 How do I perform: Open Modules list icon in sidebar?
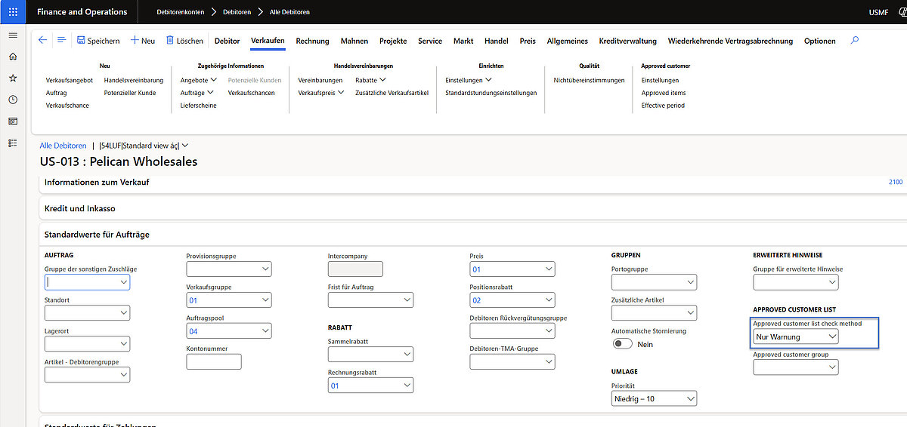coord(13,143)
